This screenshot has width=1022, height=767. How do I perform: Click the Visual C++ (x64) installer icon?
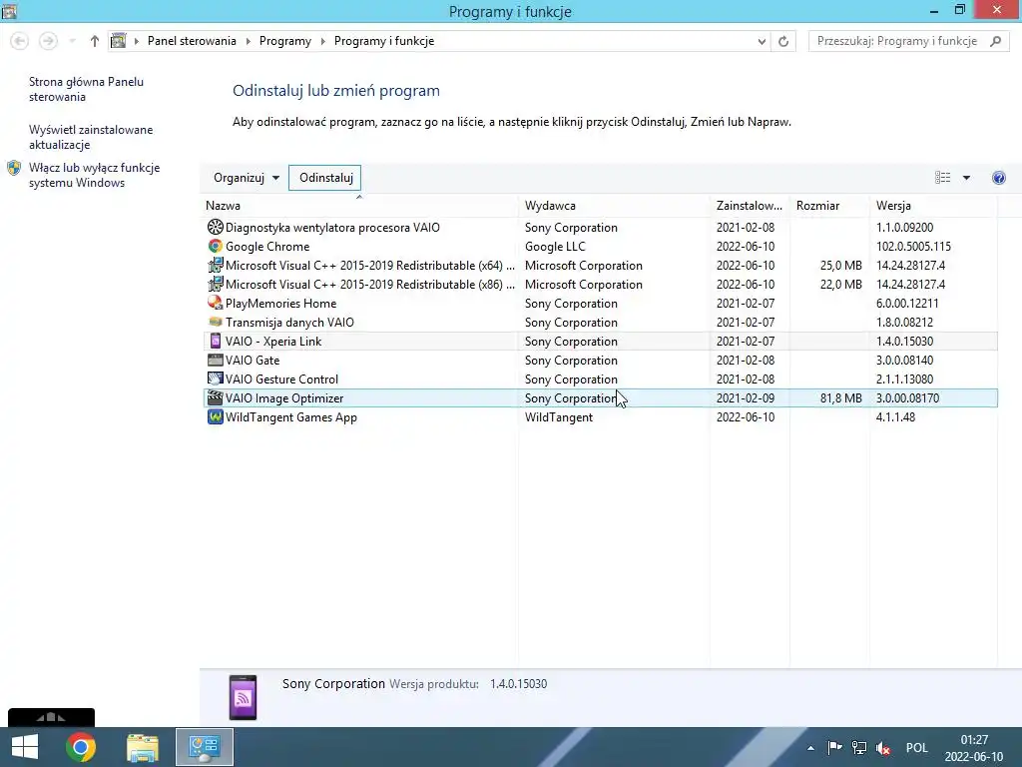(x=216, y=265)
